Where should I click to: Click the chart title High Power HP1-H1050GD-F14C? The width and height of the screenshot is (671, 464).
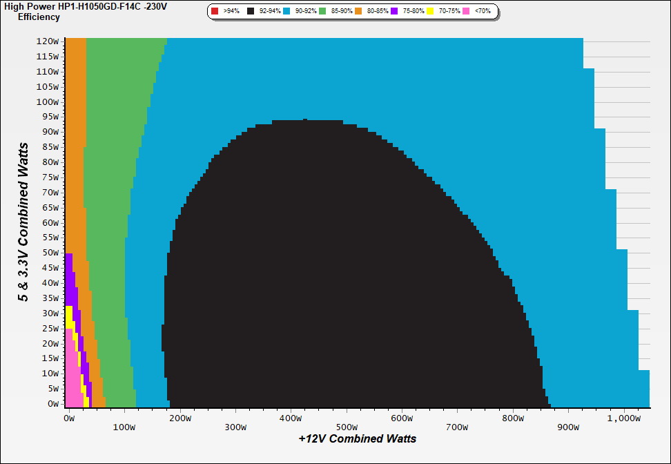pyautogui.click(x=85, y=6)
